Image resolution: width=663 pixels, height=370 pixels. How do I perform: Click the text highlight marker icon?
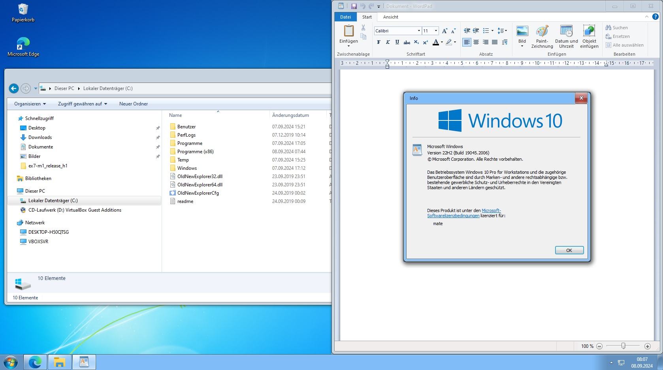(x=449, y=42)
